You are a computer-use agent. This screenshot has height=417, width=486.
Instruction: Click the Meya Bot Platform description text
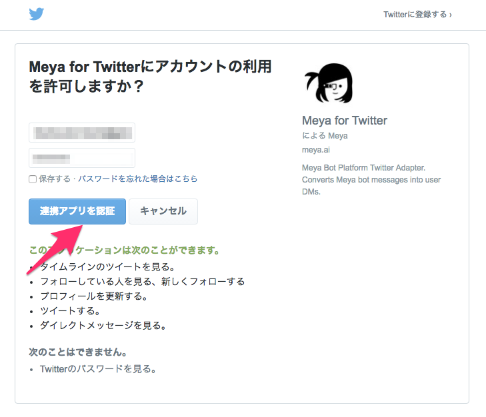(371, 180)
